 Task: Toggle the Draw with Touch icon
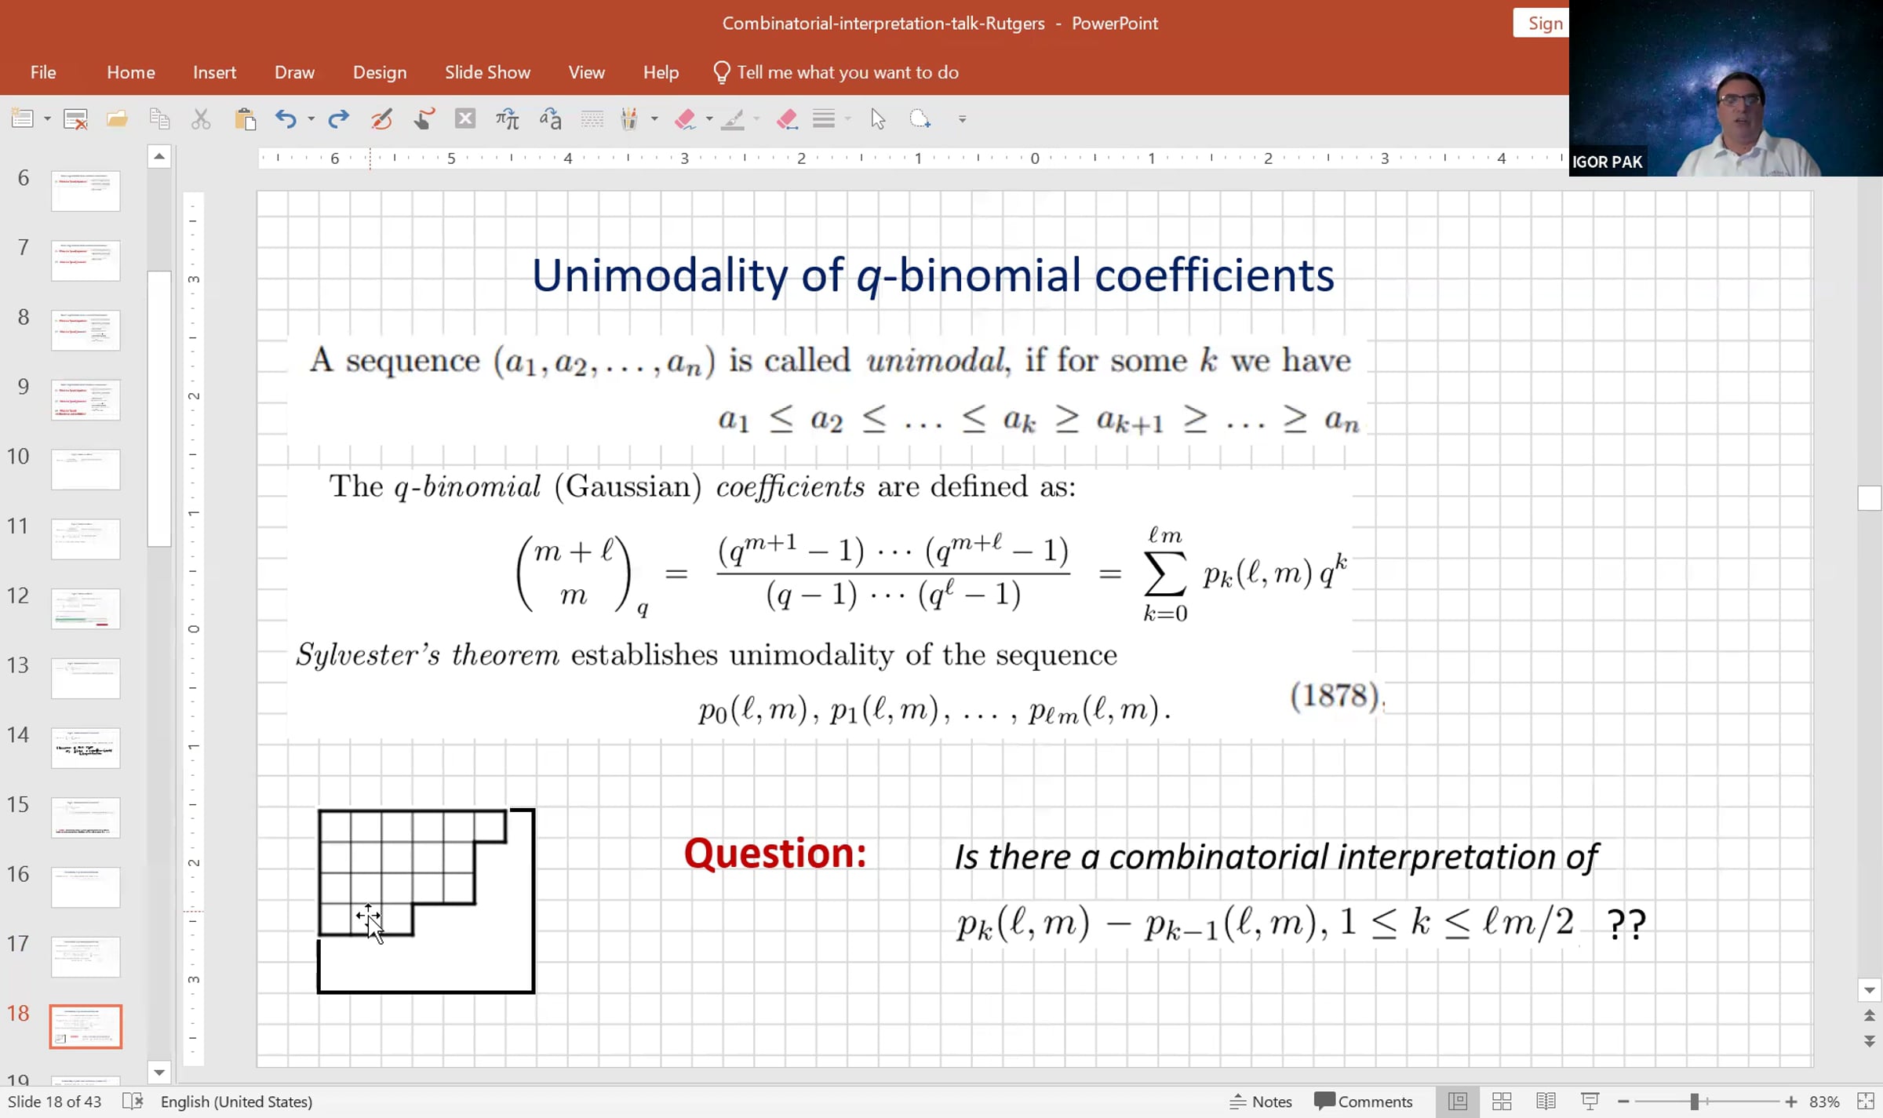point(424,119)
